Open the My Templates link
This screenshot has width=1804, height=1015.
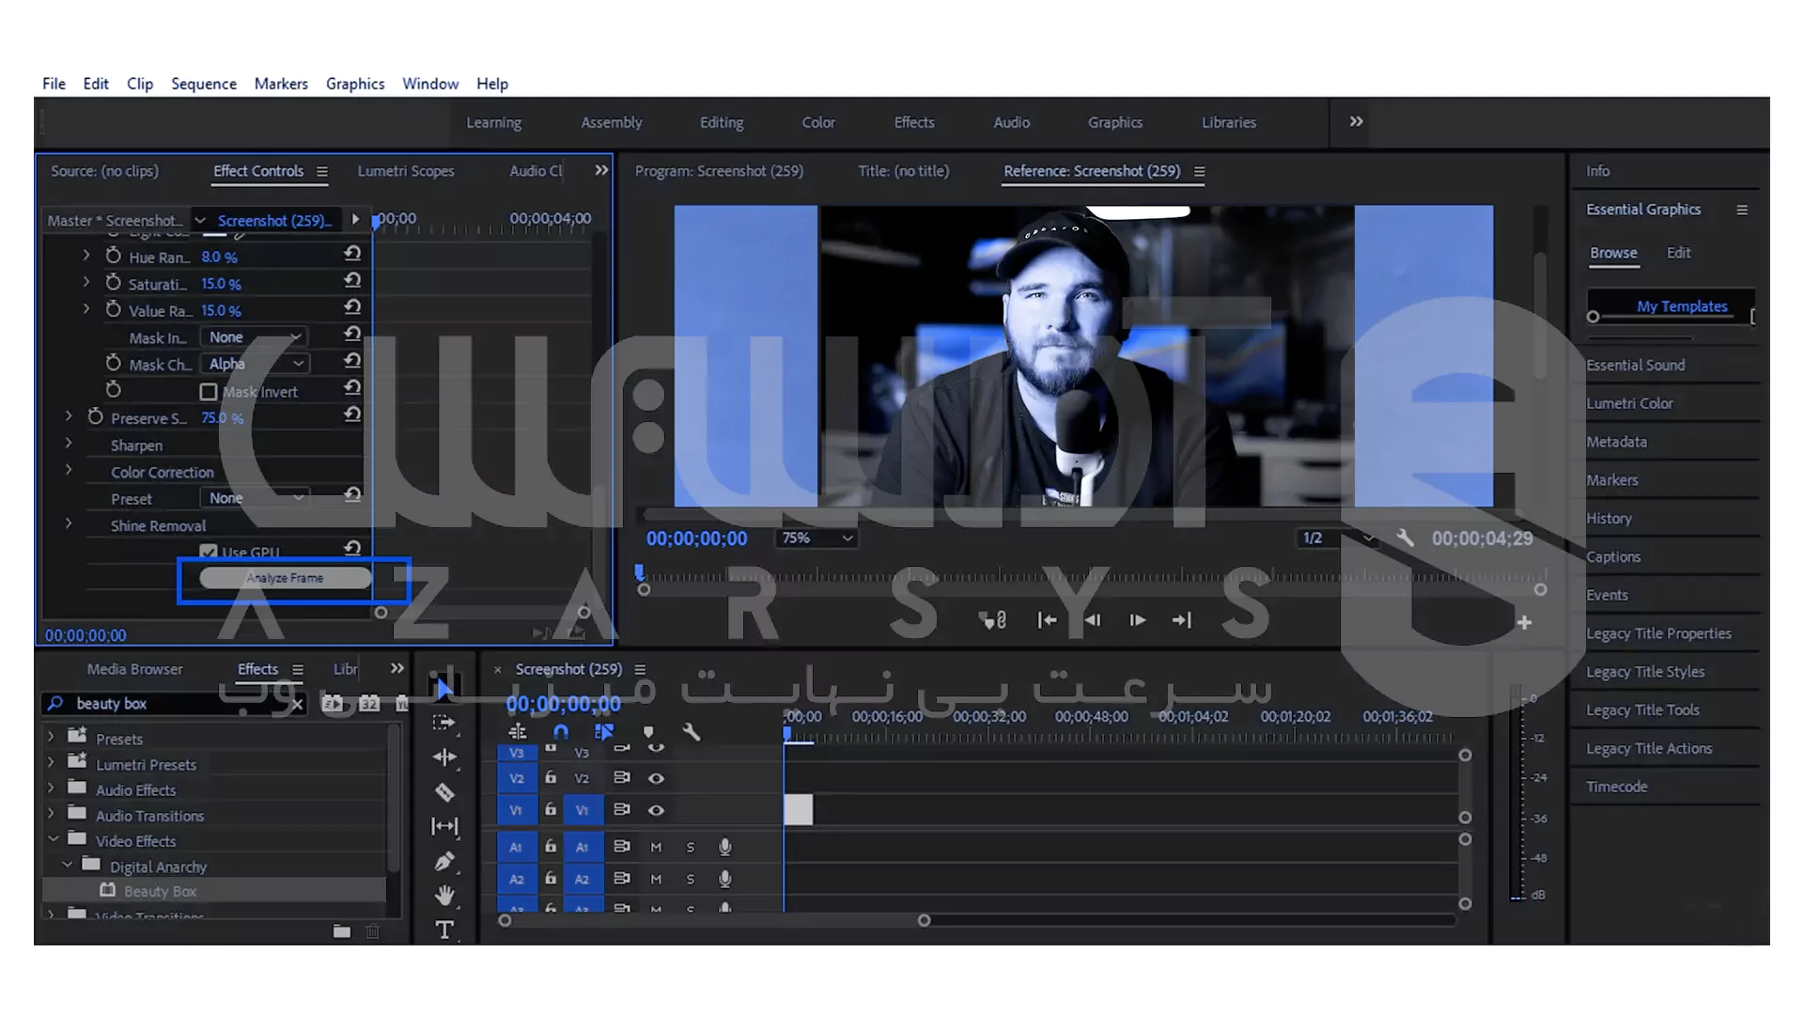click(x=1681, y=306)
